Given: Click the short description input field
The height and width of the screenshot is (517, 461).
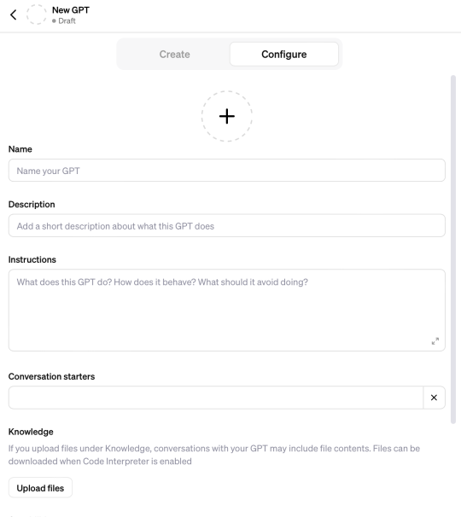Looking at the screenshot, I should click(227, 226).
